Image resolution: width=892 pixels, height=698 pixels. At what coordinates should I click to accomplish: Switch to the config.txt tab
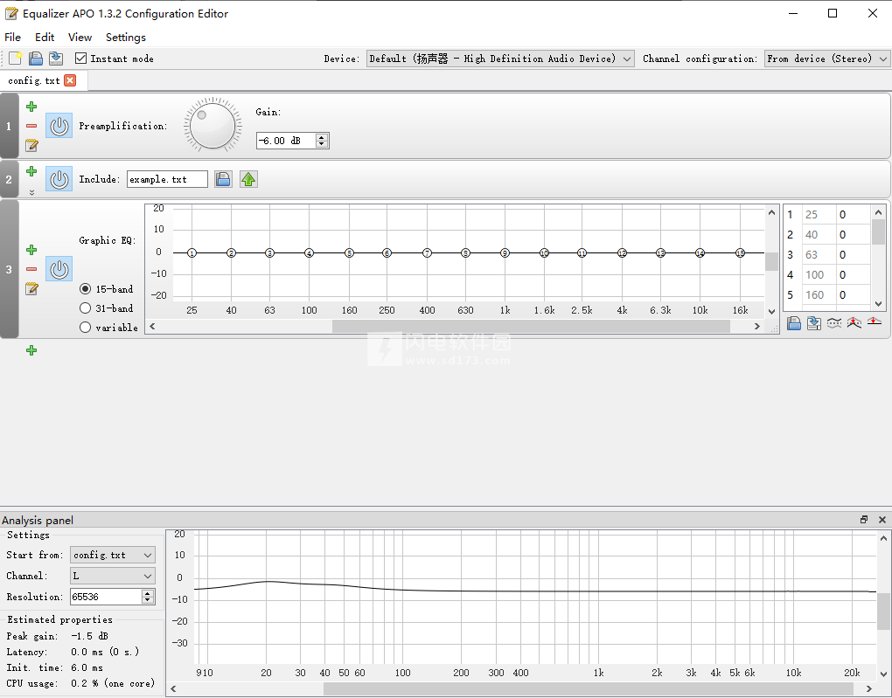(x=34, y=80)
